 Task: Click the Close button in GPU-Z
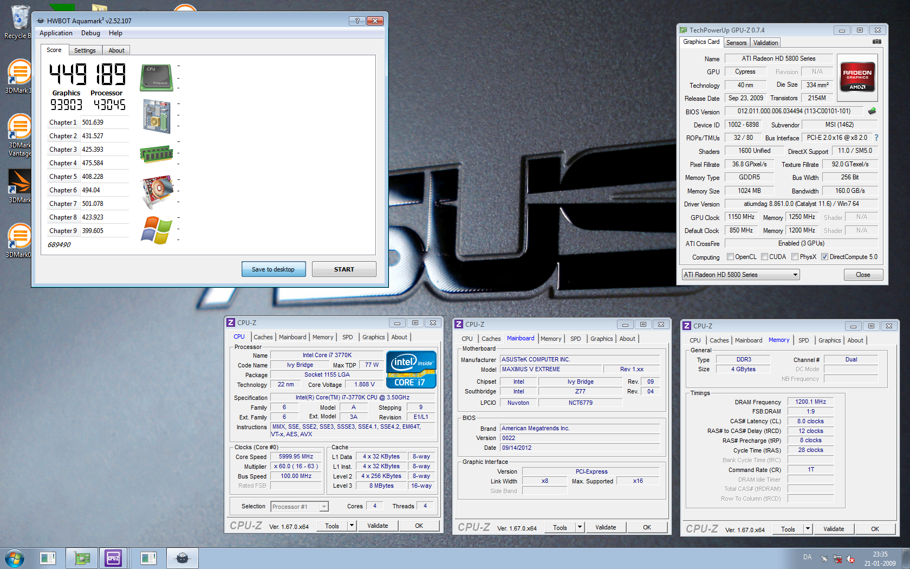[863, 275]
